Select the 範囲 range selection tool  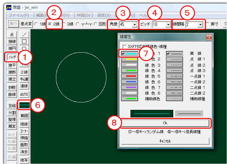[24, 116]
